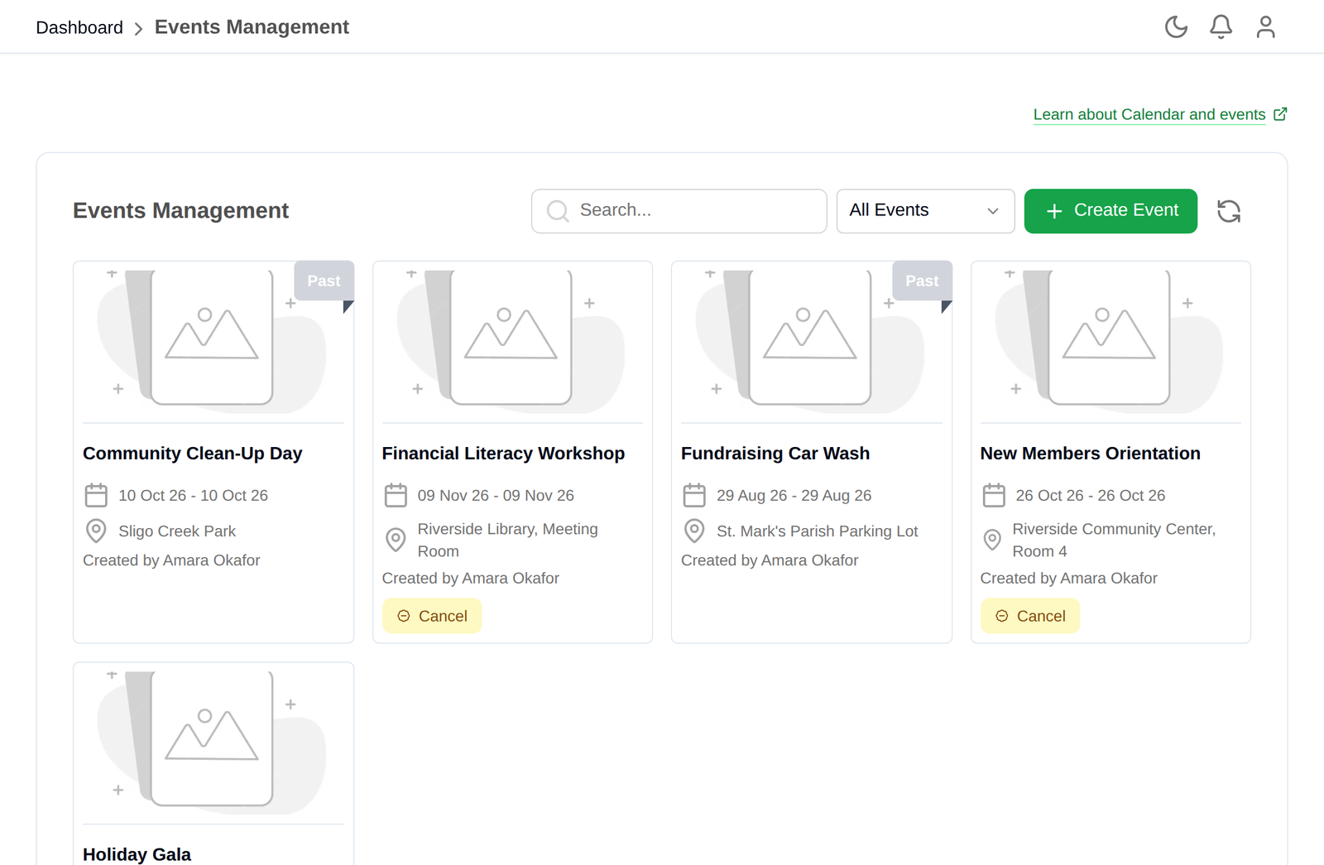The height and width of the screenshot is (865, 1324).
Task: Click the date 09 Nov 26 - 09 Nov 26
Action: pyautogui.click(x=496, y=495)
